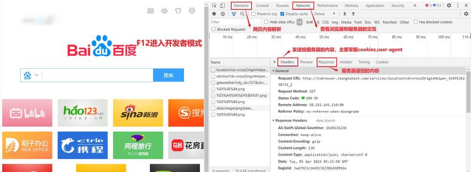Click the Baidu paw icon in search box
Viewport: 471px width, 172px height.
[x=28, y=75]
